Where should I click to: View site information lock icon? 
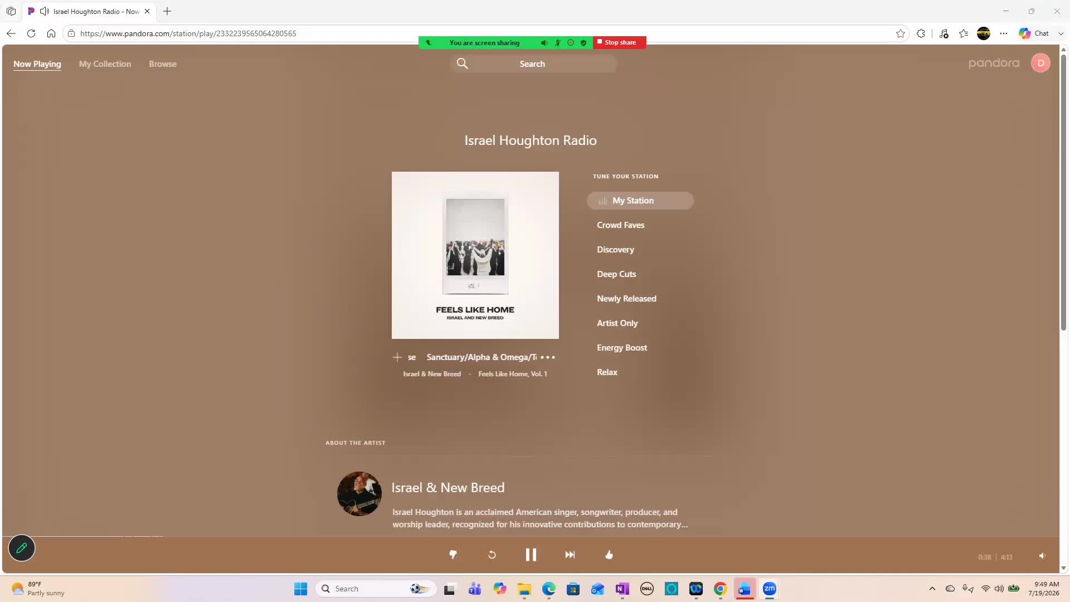point(71,33)
